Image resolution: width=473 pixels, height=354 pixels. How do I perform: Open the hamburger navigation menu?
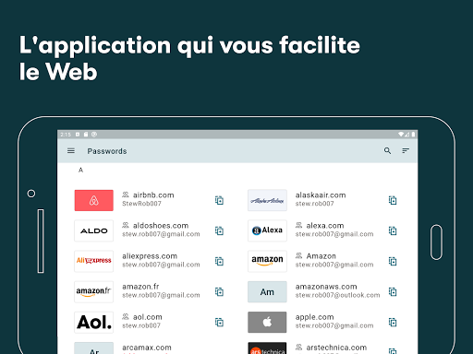(x=71, y=151)
